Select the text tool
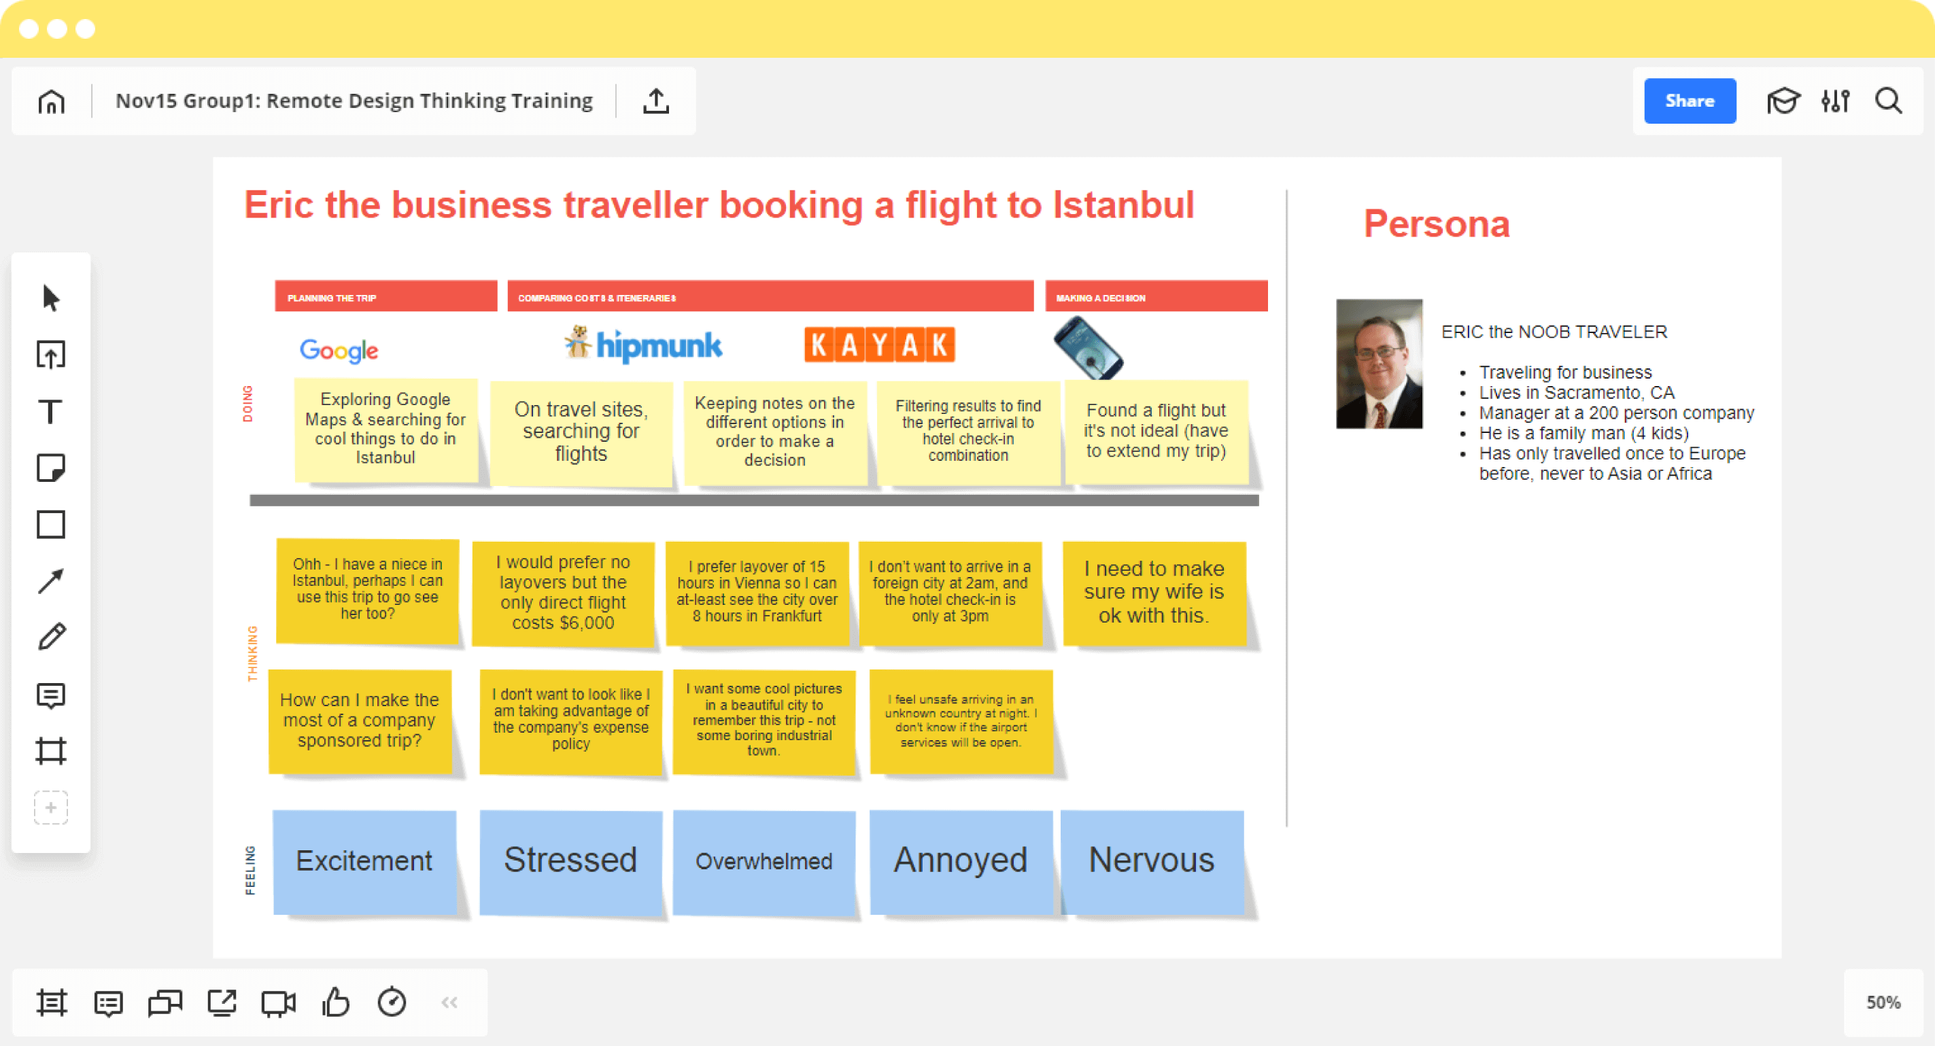 point(52,411)
